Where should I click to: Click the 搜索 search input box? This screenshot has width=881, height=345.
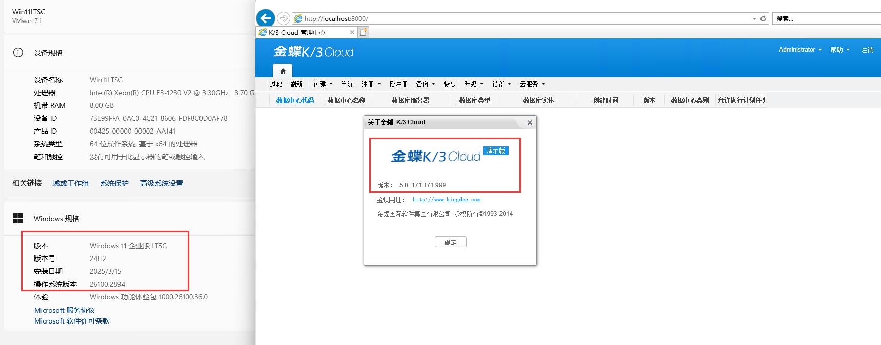pos(827,18)
